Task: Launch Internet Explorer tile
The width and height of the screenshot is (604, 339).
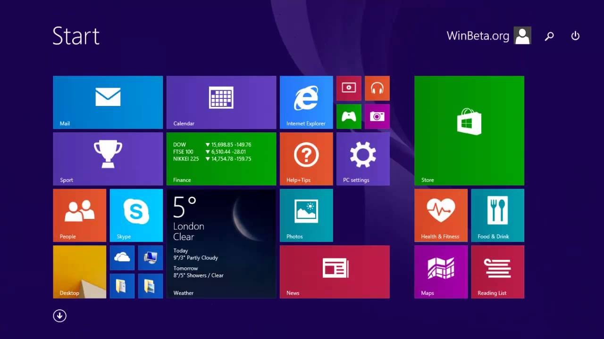Action: [306, 102]
